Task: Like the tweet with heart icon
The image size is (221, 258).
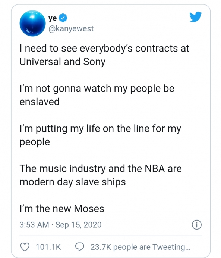Action: tap(25, 247)
